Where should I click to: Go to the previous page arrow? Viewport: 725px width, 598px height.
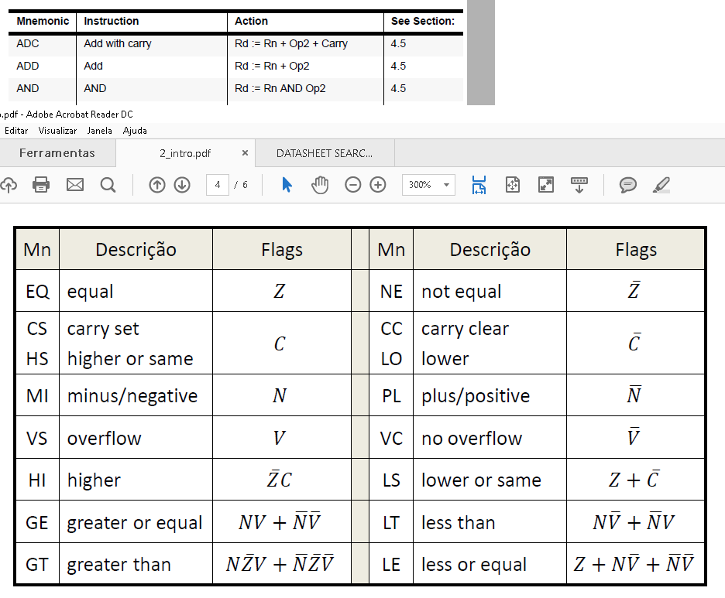pos(157,185)
